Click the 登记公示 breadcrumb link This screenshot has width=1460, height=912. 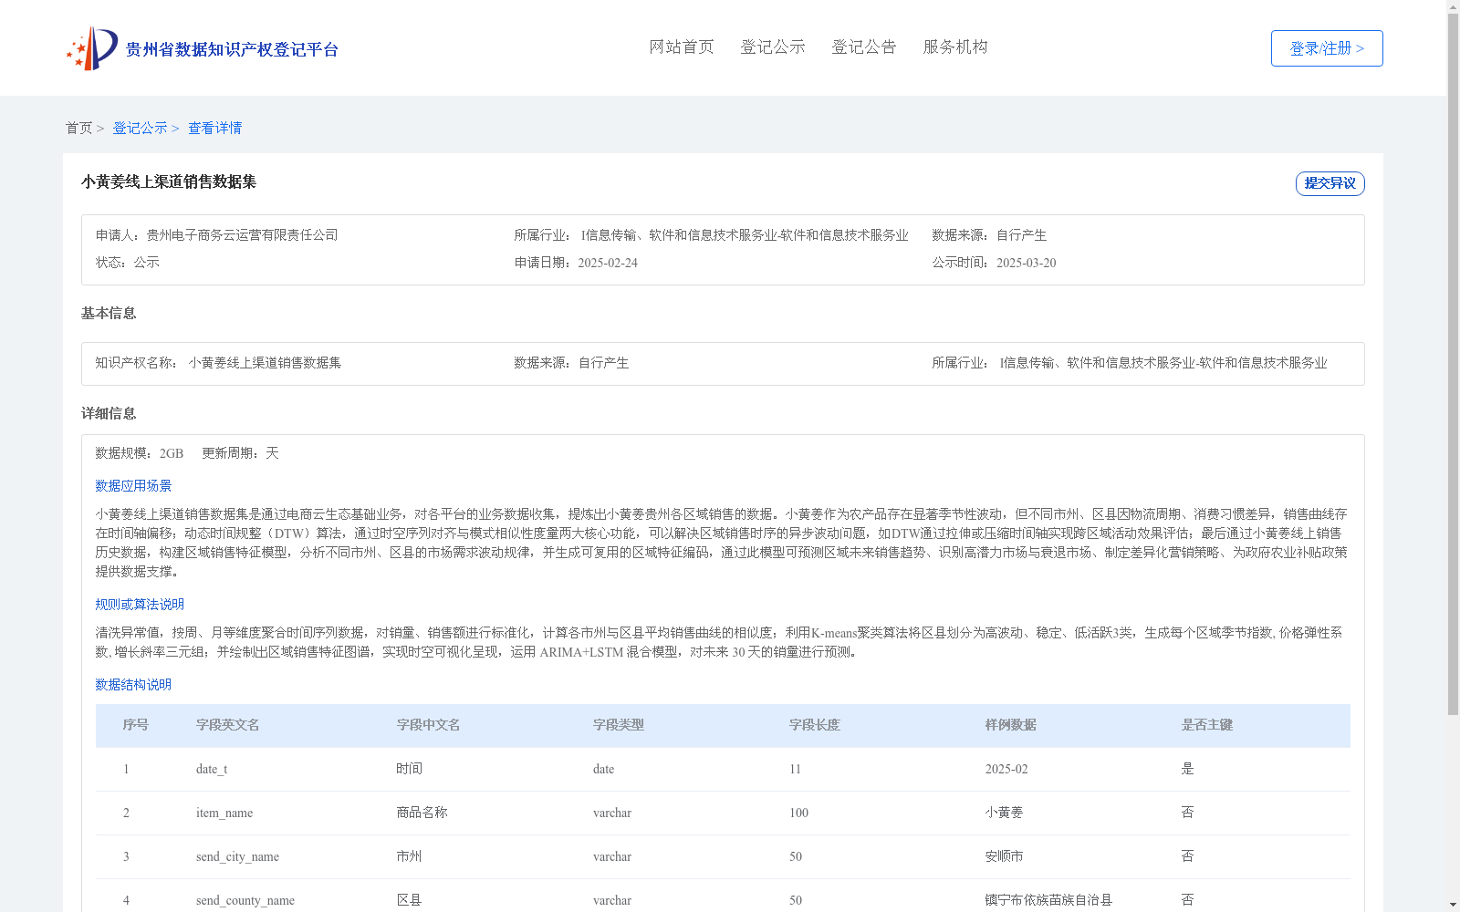(x=140, y=129)
